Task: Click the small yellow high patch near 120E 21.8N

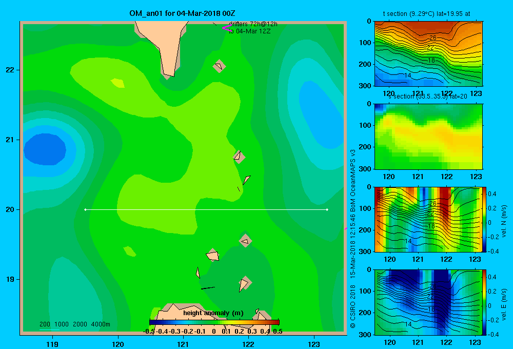Action: (118, 83)
